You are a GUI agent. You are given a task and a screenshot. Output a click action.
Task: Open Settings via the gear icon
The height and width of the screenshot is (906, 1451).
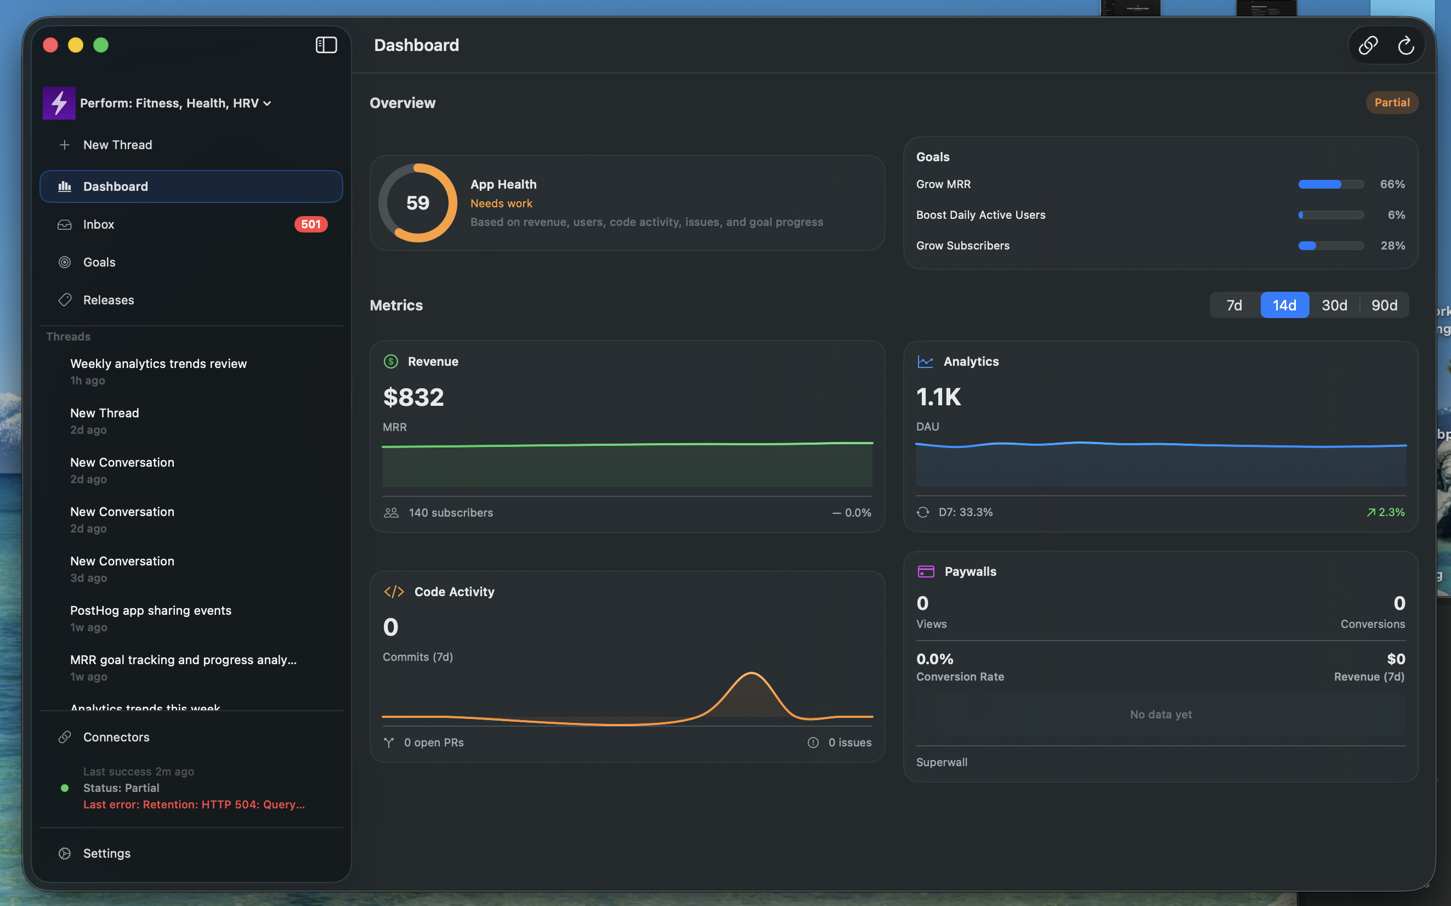tap(65, 853)
